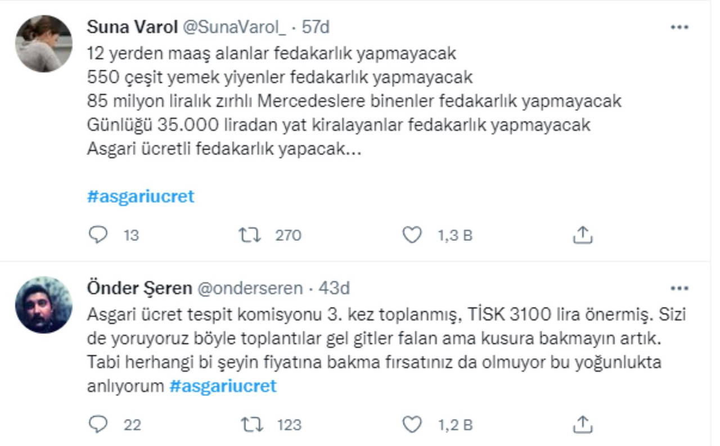Screen dimensions: 720x446
Task: Retweet Önder Şeren's tweet
Action: (250, 424)
